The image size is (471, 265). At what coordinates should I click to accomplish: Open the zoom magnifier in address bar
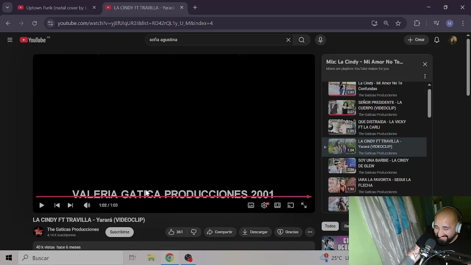point(386,23)
